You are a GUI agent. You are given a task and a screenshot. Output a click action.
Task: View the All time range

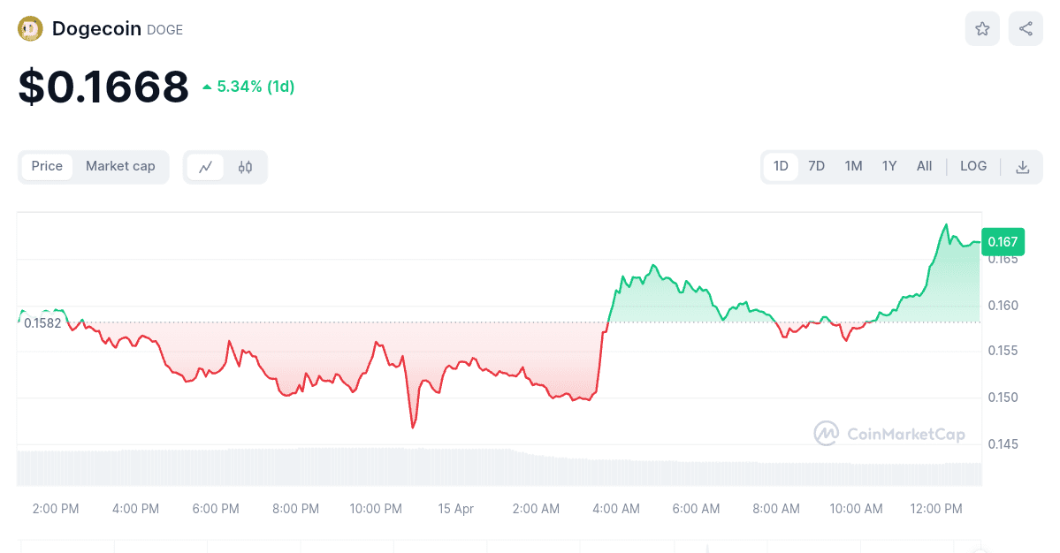tap(924, 166)
